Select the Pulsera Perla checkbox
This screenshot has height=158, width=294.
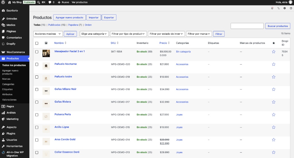point(37,115)
